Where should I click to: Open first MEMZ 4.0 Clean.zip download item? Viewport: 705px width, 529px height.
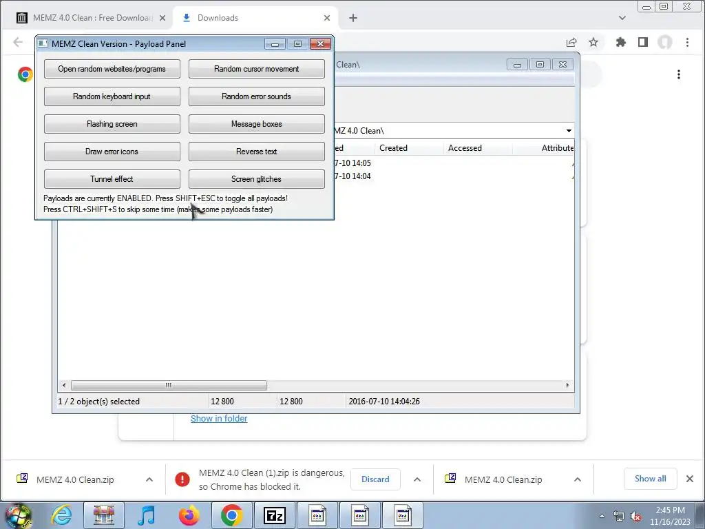point(75,479)
